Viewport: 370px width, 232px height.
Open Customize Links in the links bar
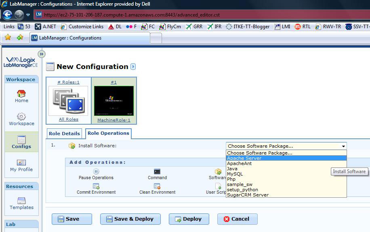click(x=82, y=27)
